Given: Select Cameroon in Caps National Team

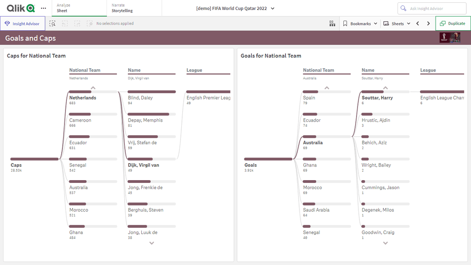Looking at the screenshot, I should [80, 120].
